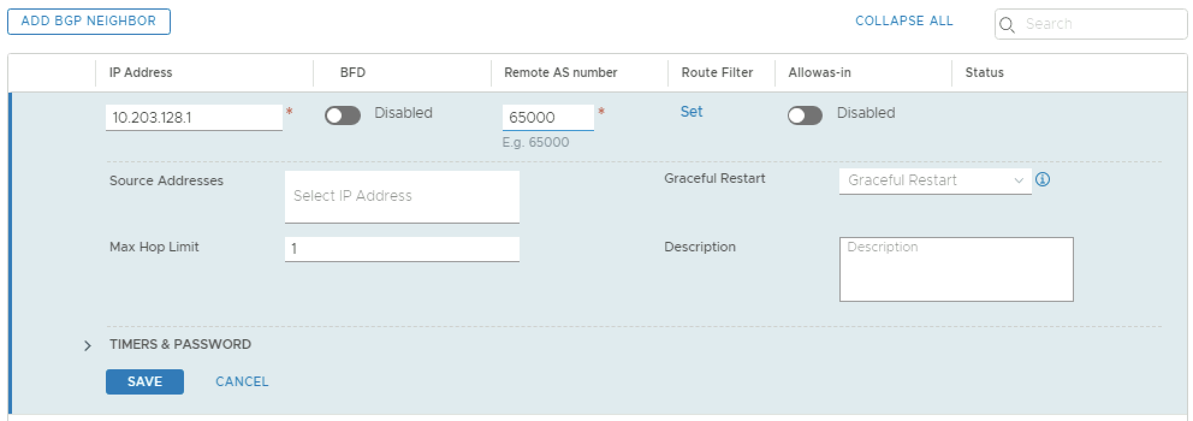Click the Graceful Restart info icon
Viewport: 1193px width, 421px height.
click(1043, 180)
